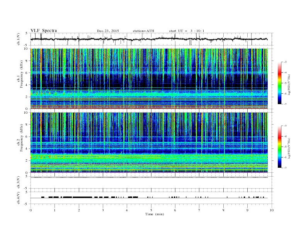Viewport: 306px width, 236px height.
Task: Click the time axis tick label "9"
Action: point(247,210)
